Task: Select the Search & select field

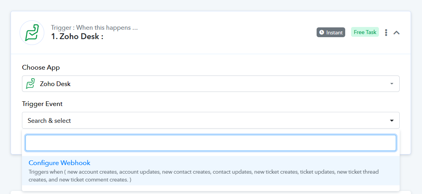Action: (x=211, y=120)
